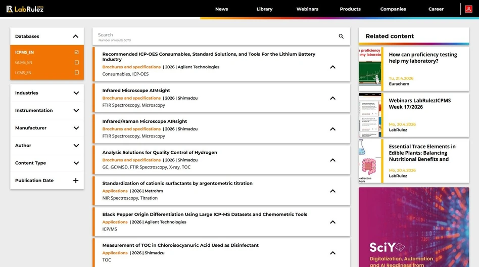Open 'How can proficiency testing help' article

422,58
